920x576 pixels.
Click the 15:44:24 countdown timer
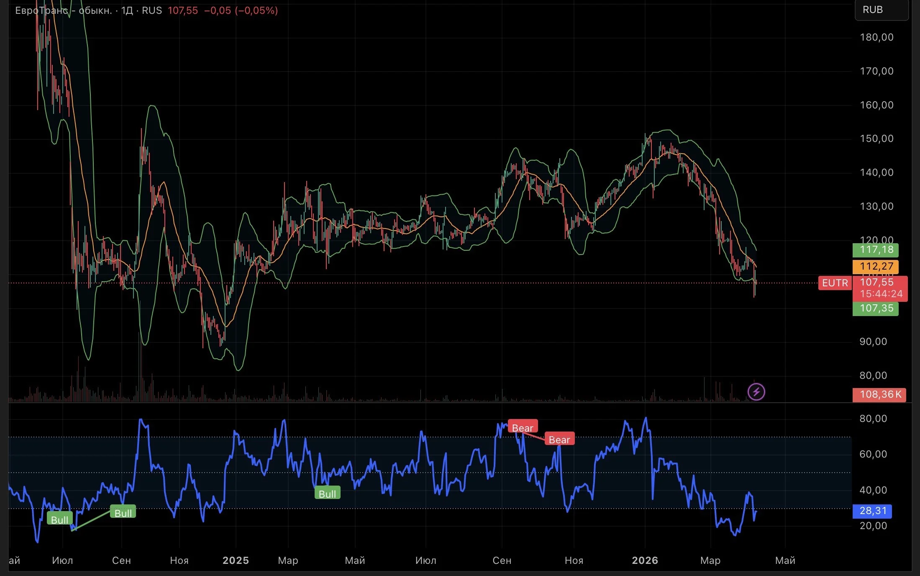pos(881,294)
